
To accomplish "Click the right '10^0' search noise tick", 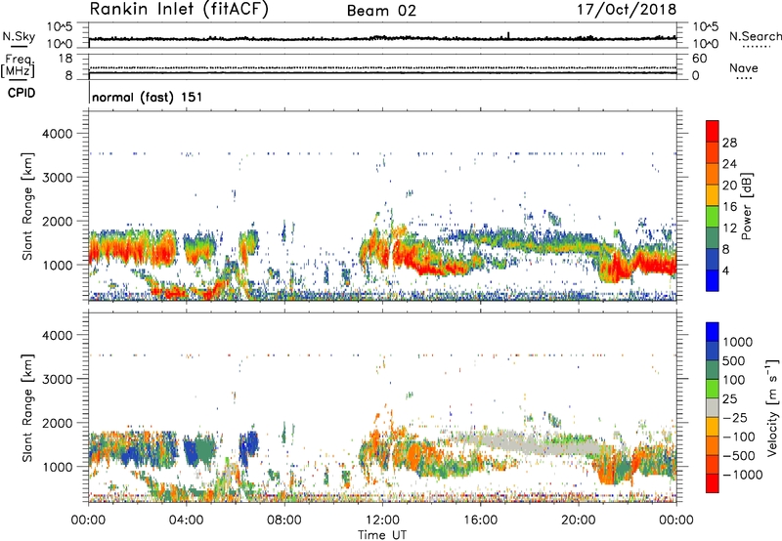I will pyautogui.click(x=705, y=44).
